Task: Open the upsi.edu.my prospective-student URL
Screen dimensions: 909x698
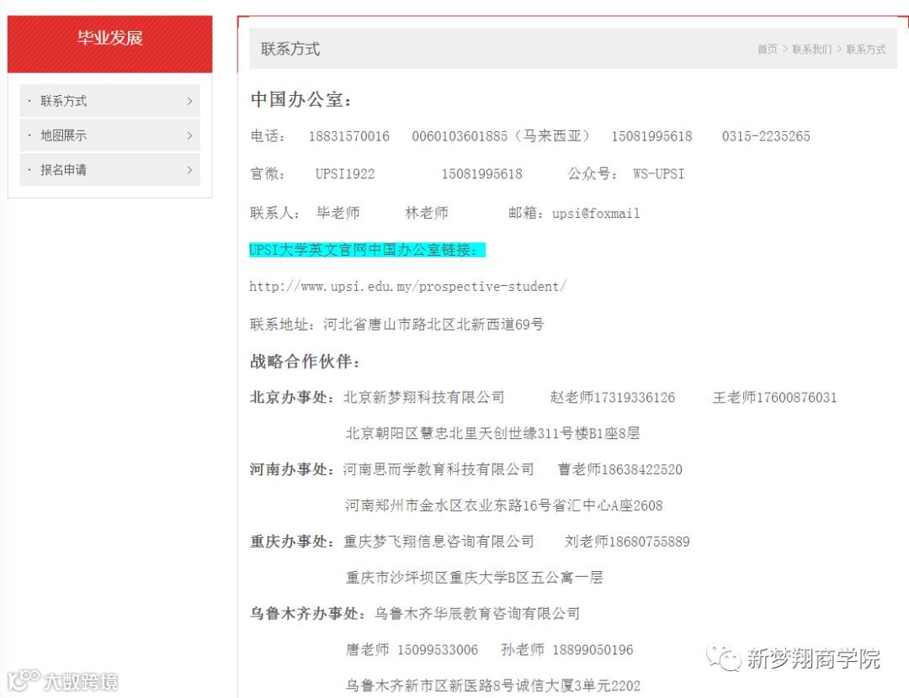Action: coord(407,286)
